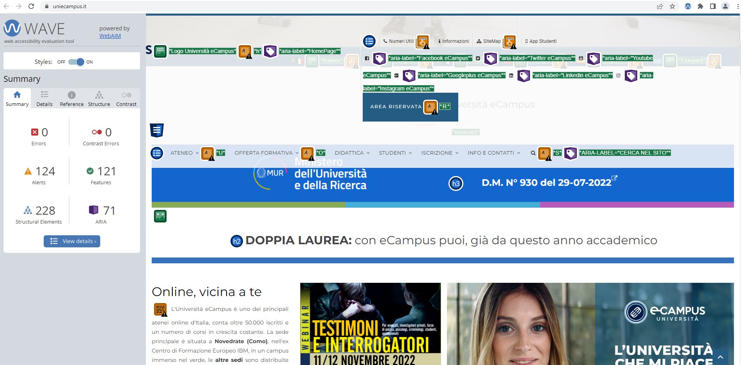Open the DIDATTICA dropdown menu

(x=352, y=153)
